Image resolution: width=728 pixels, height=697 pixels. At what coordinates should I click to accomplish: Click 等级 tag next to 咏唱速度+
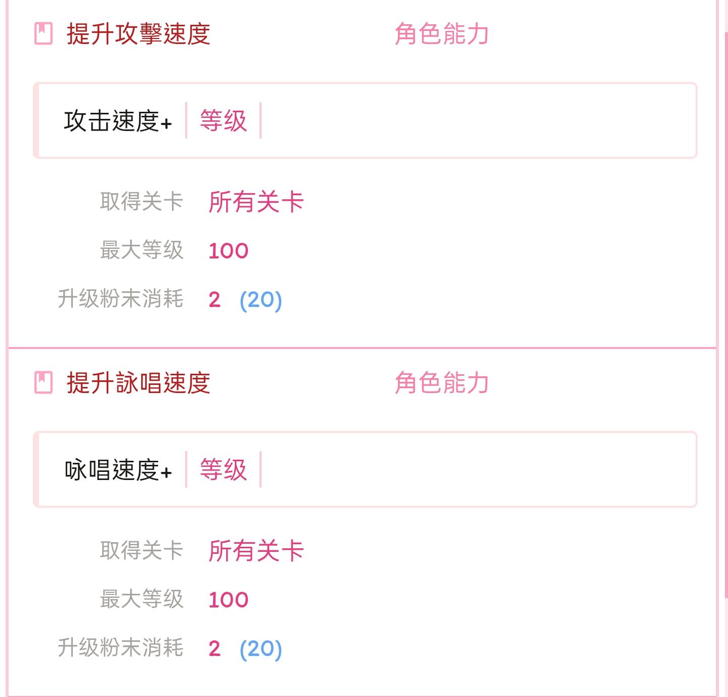point(223,470)
